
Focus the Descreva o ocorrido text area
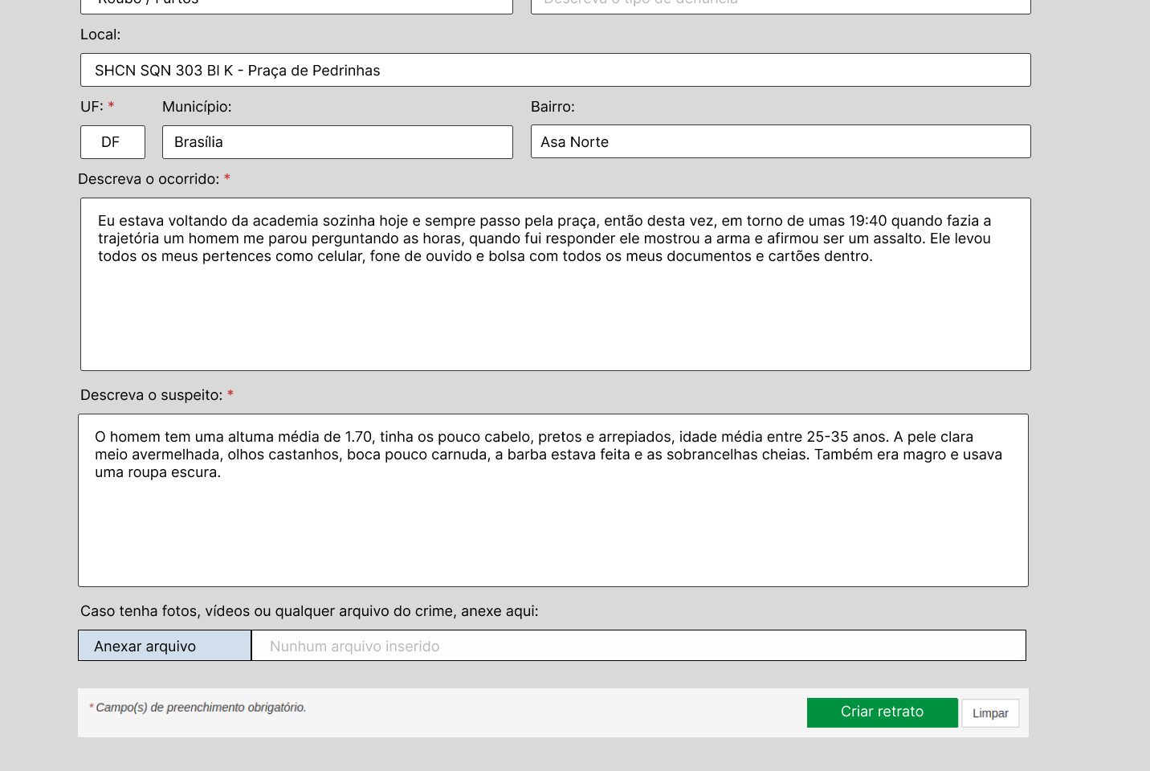(x=555, y=284)
